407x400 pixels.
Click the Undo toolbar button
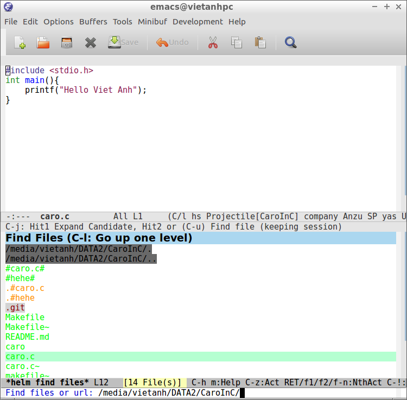[x=173, y=42]
